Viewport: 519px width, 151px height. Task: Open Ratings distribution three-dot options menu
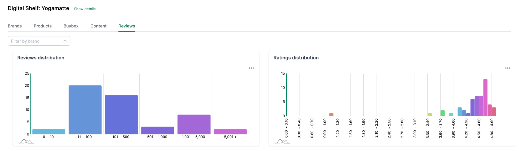(508, 68)
